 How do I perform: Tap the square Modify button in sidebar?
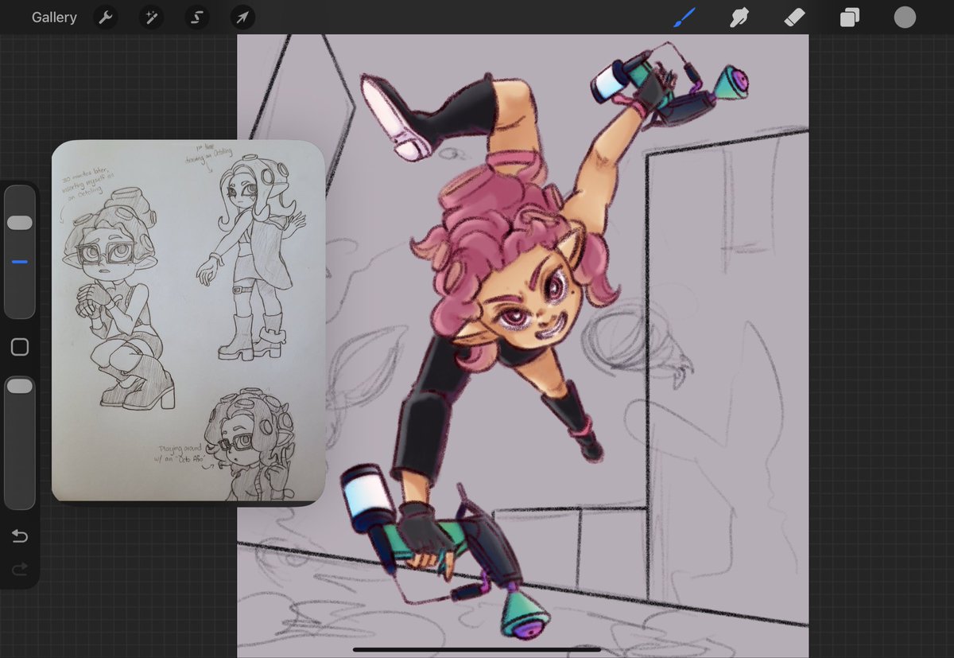(x=20, y=347)
